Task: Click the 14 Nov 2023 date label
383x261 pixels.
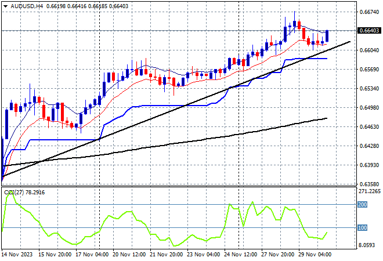Action: [16, 254]
